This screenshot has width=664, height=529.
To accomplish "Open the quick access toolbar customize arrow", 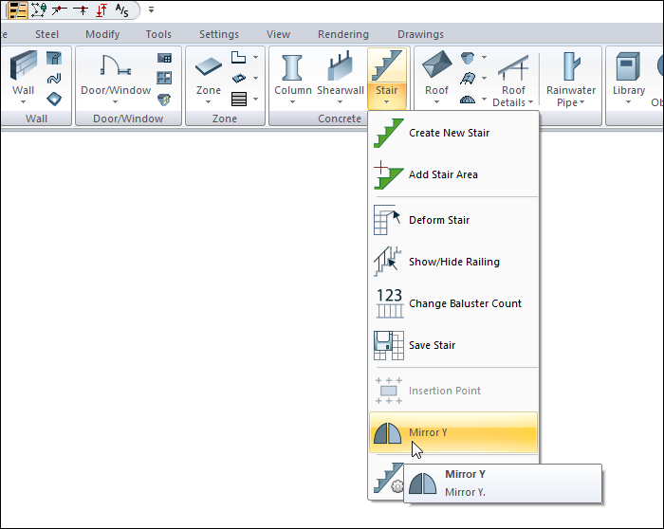I will point(151,10).
